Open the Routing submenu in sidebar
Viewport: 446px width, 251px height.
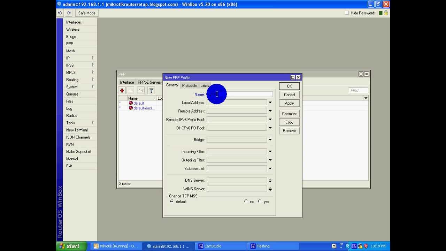coord(72,80)
